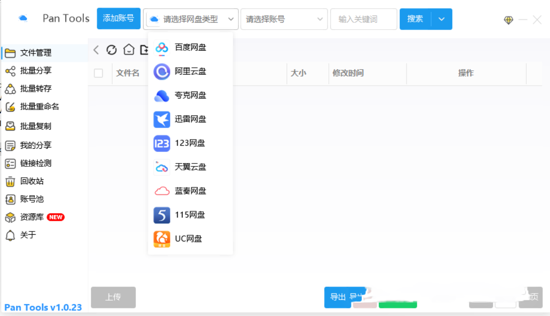Image resolution: width=550 pixels, height=316 pixels.
Task: Choose 115网盘 in the dropdown menu
Action: click(x=191, y=215)
